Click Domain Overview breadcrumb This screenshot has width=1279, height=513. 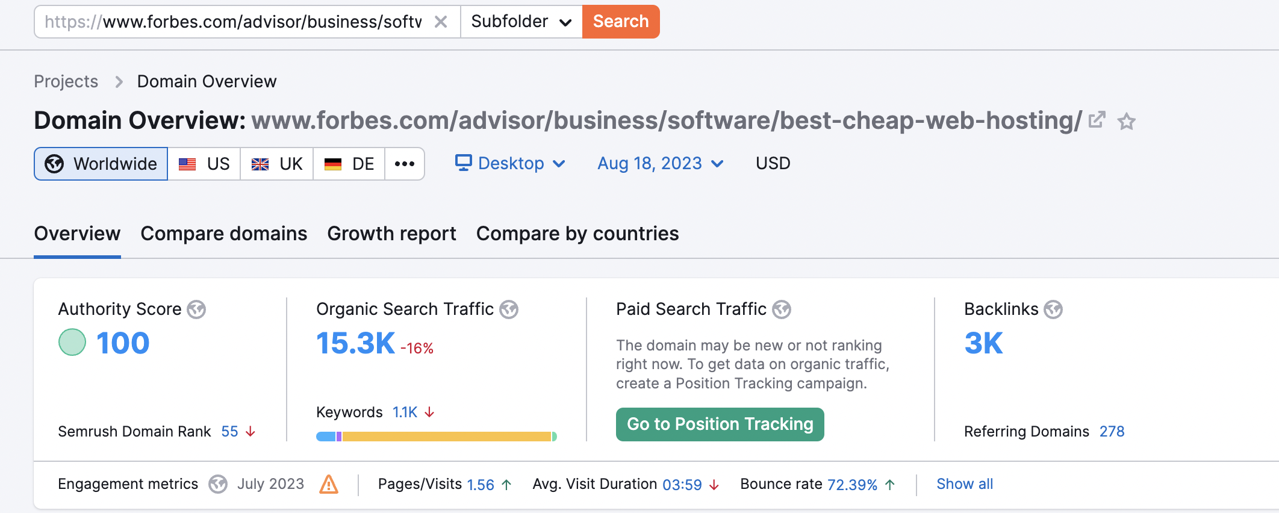pyautogui.click(x=207, y=81)
